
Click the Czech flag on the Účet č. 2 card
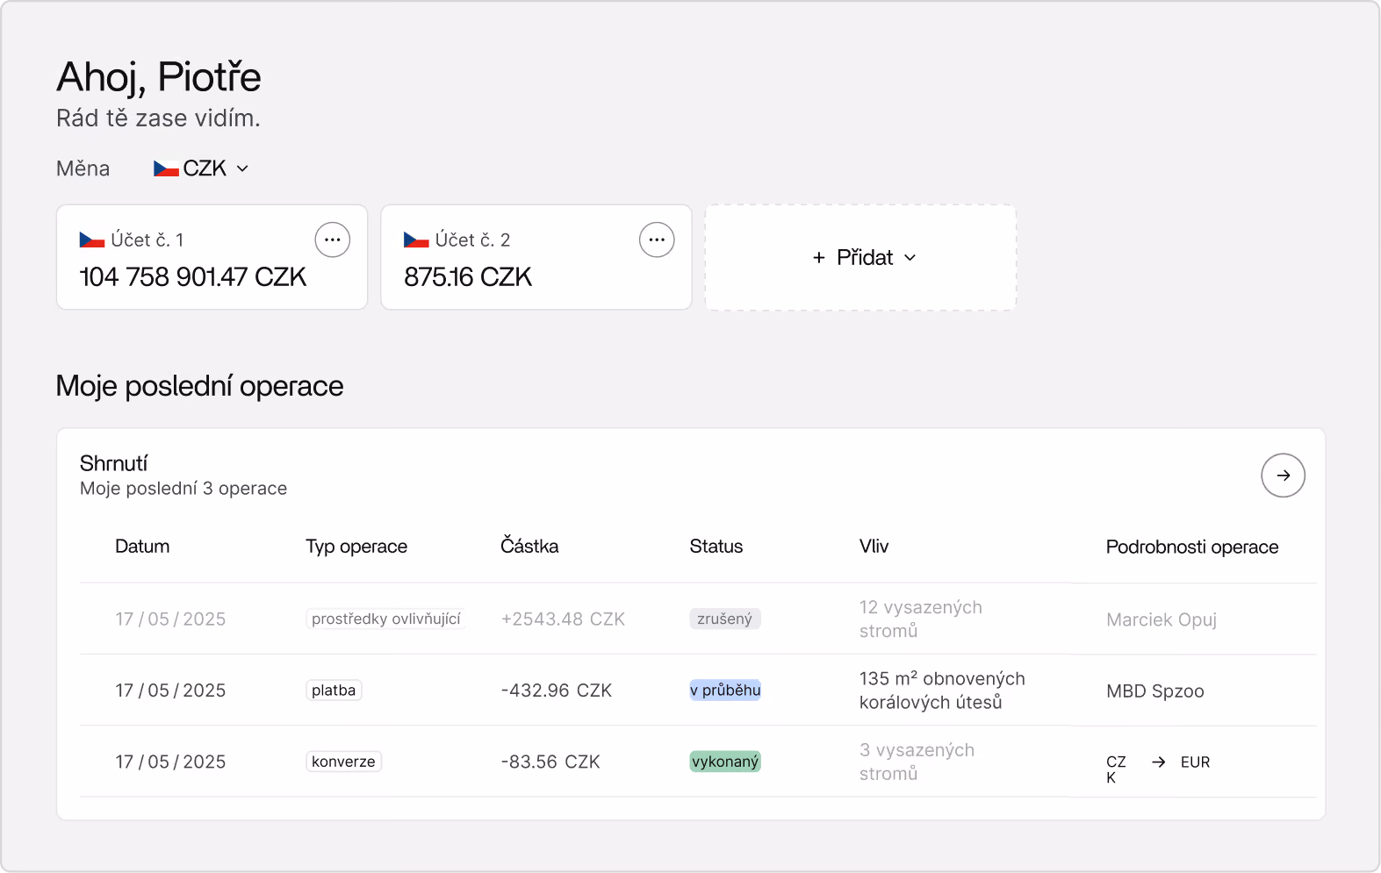(x=416, y=240)
